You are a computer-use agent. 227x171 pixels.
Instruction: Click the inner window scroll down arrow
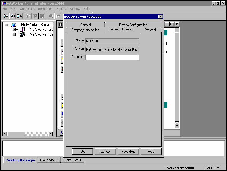(177, 126)
